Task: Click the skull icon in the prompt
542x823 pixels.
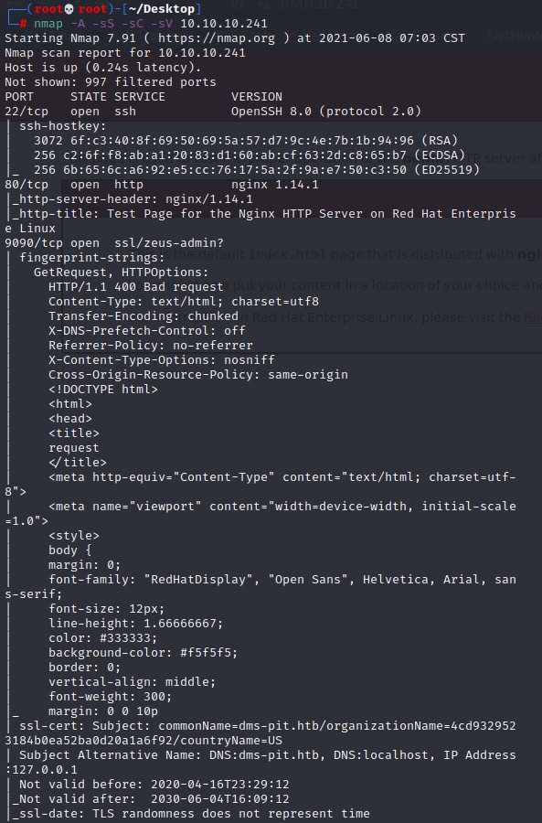Action: click(69, 9)
